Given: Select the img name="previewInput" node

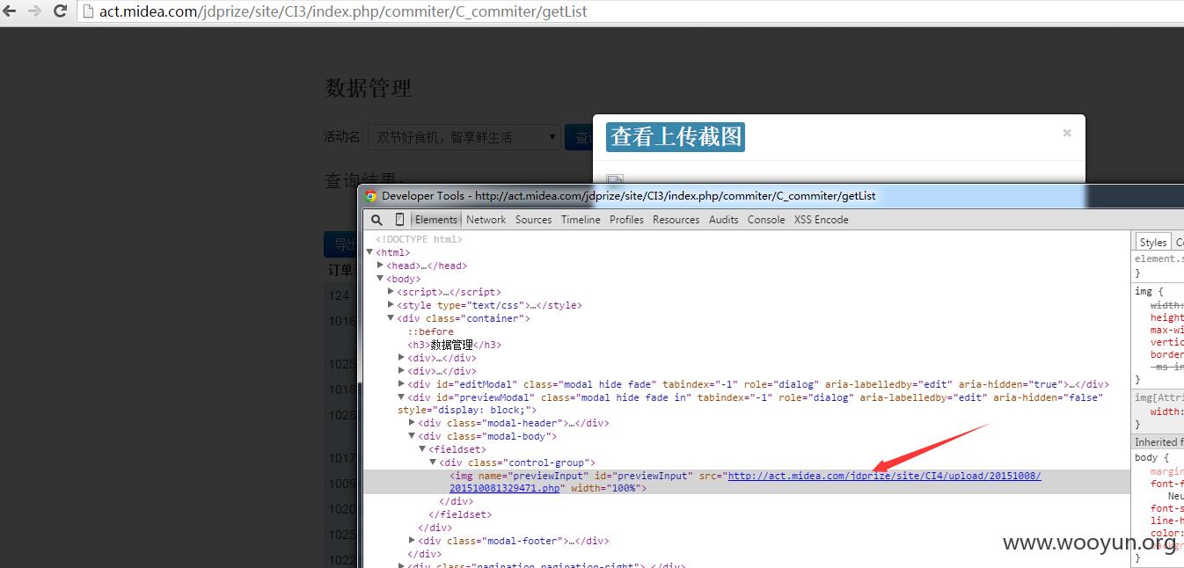Looking at the screenshot, I should pyautogui.click(x=746, y=482).
